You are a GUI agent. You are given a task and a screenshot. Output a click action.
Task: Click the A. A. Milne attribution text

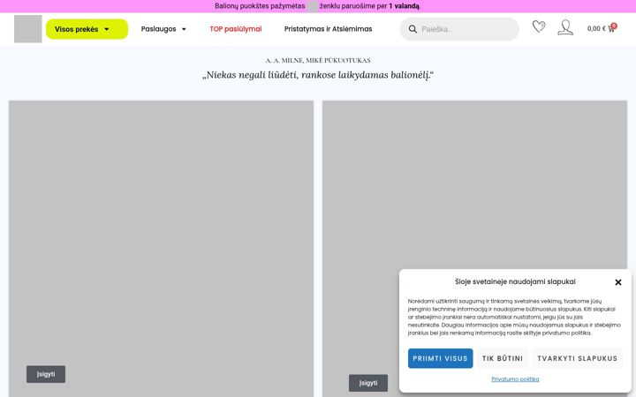(318, 60)
